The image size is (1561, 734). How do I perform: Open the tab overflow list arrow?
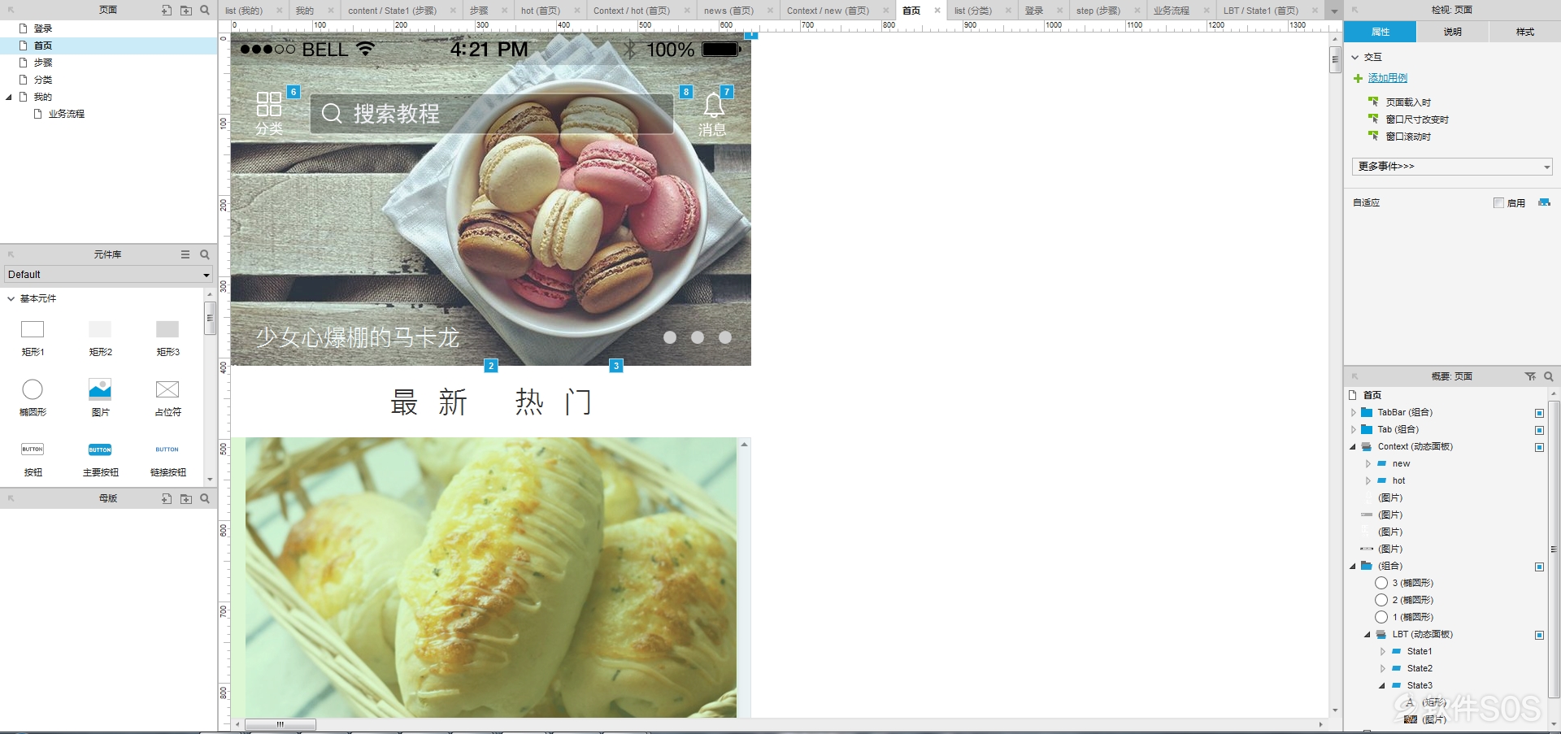click(1334, 11)
